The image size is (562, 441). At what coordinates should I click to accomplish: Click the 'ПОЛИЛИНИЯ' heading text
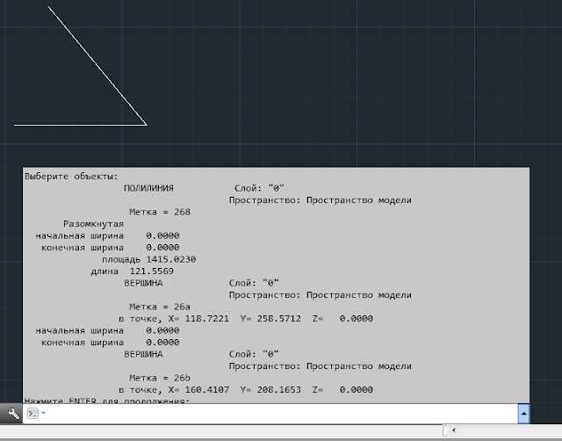coord(148,188)
